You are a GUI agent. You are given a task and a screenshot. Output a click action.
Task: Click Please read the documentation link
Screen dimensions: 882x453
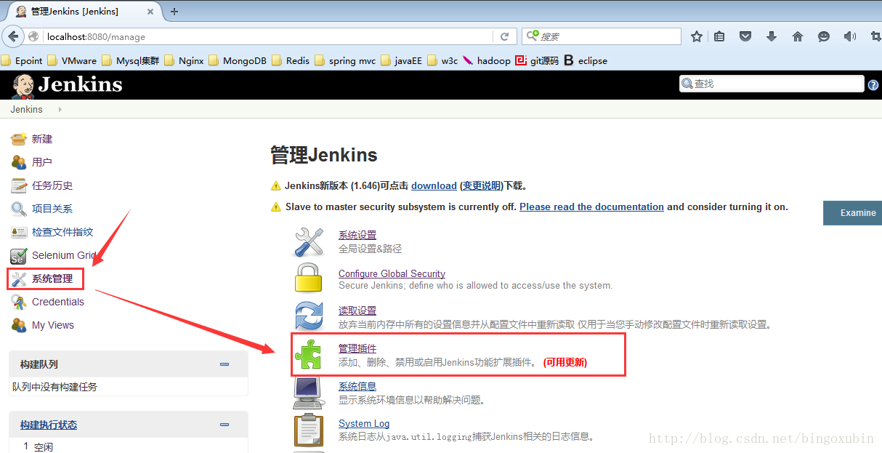pos(591,207)
